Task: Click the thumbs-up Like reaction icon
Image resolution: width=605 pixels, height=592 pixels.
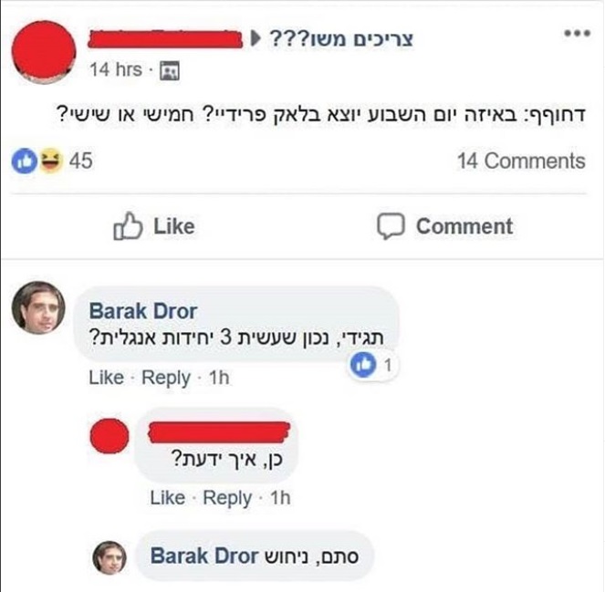Action: [25, 161]
